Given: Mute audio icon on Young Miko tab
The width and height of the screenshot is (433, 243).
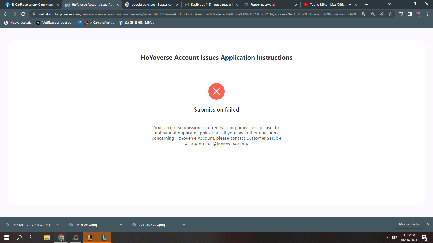Looking at the screenshot, I should (350, 5).
